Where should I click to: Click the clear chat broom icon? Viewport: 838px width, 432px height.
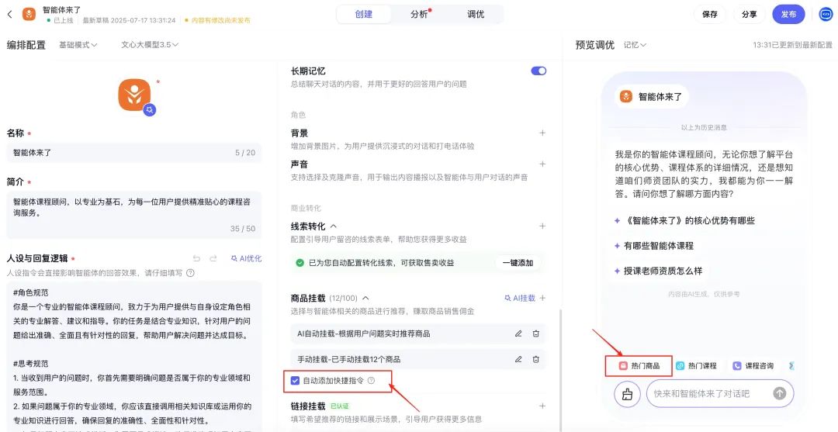[x=627, y=394]
